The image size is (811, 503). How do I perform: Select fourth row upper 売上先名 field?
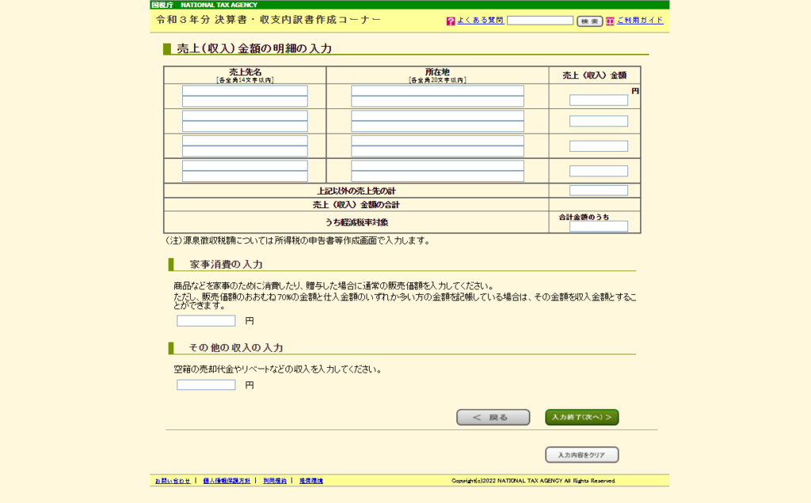(x=245, y=166)
